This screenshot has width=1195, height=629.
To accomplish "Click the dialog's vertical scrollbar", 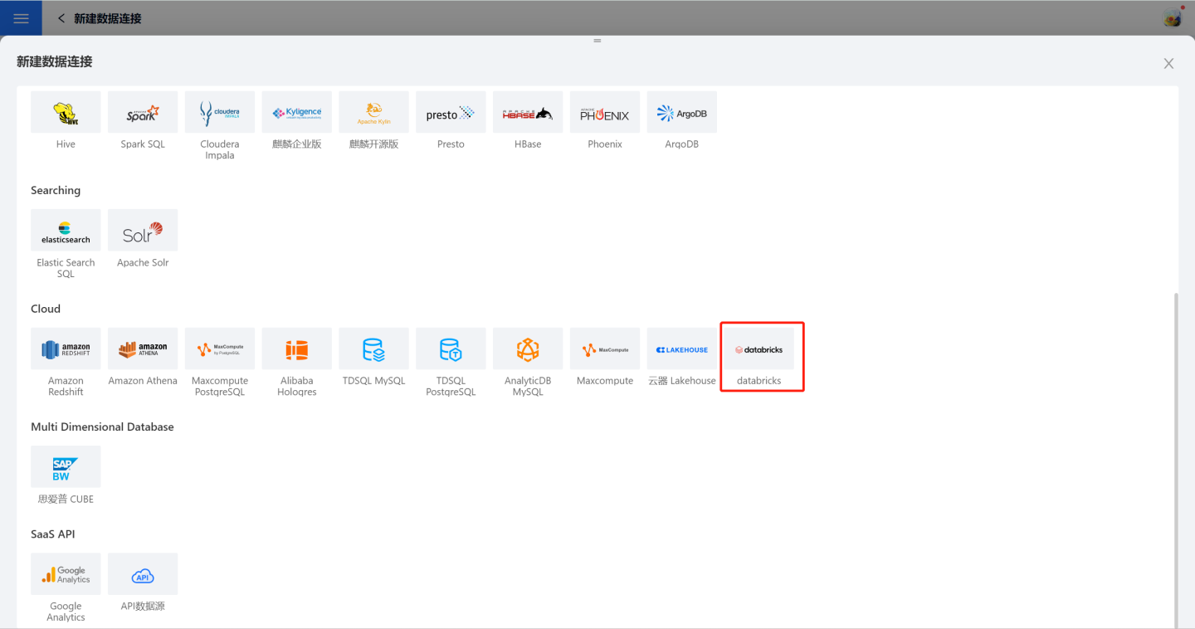I will pos(1175,456).
